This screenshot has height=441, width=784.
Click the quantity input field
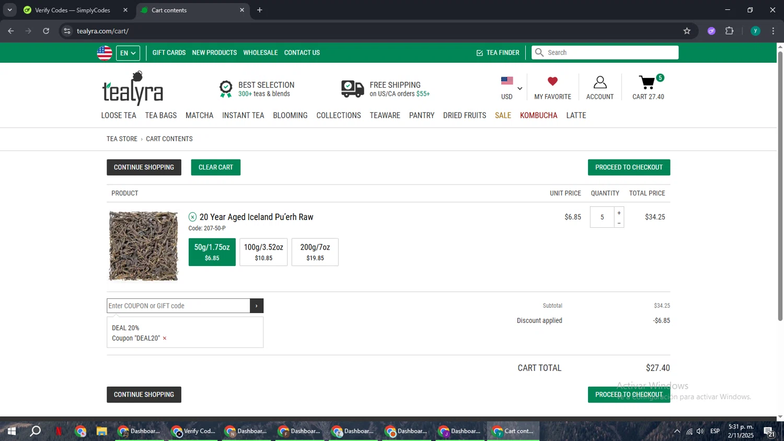pyautogui.click(x=602, y=217)
